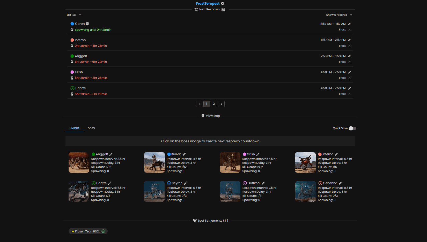The height and width of the screenshot is (242, 427).
Task: Click the View Map pin icon
Action: (203, 116)
